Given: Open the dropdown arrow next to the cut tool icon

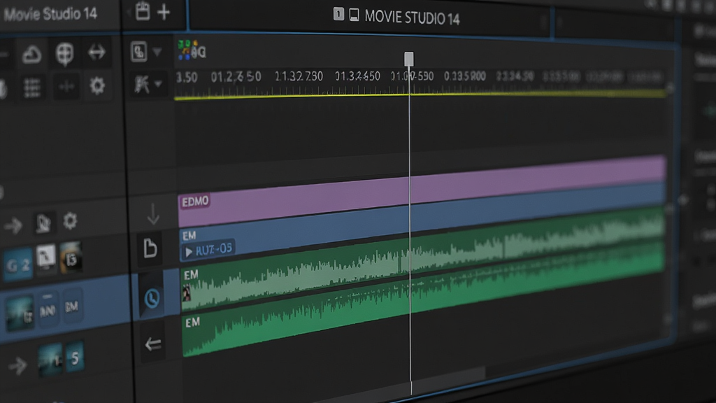Looking at the screenshot, I should pyautogui.click(x=158, y=84).
